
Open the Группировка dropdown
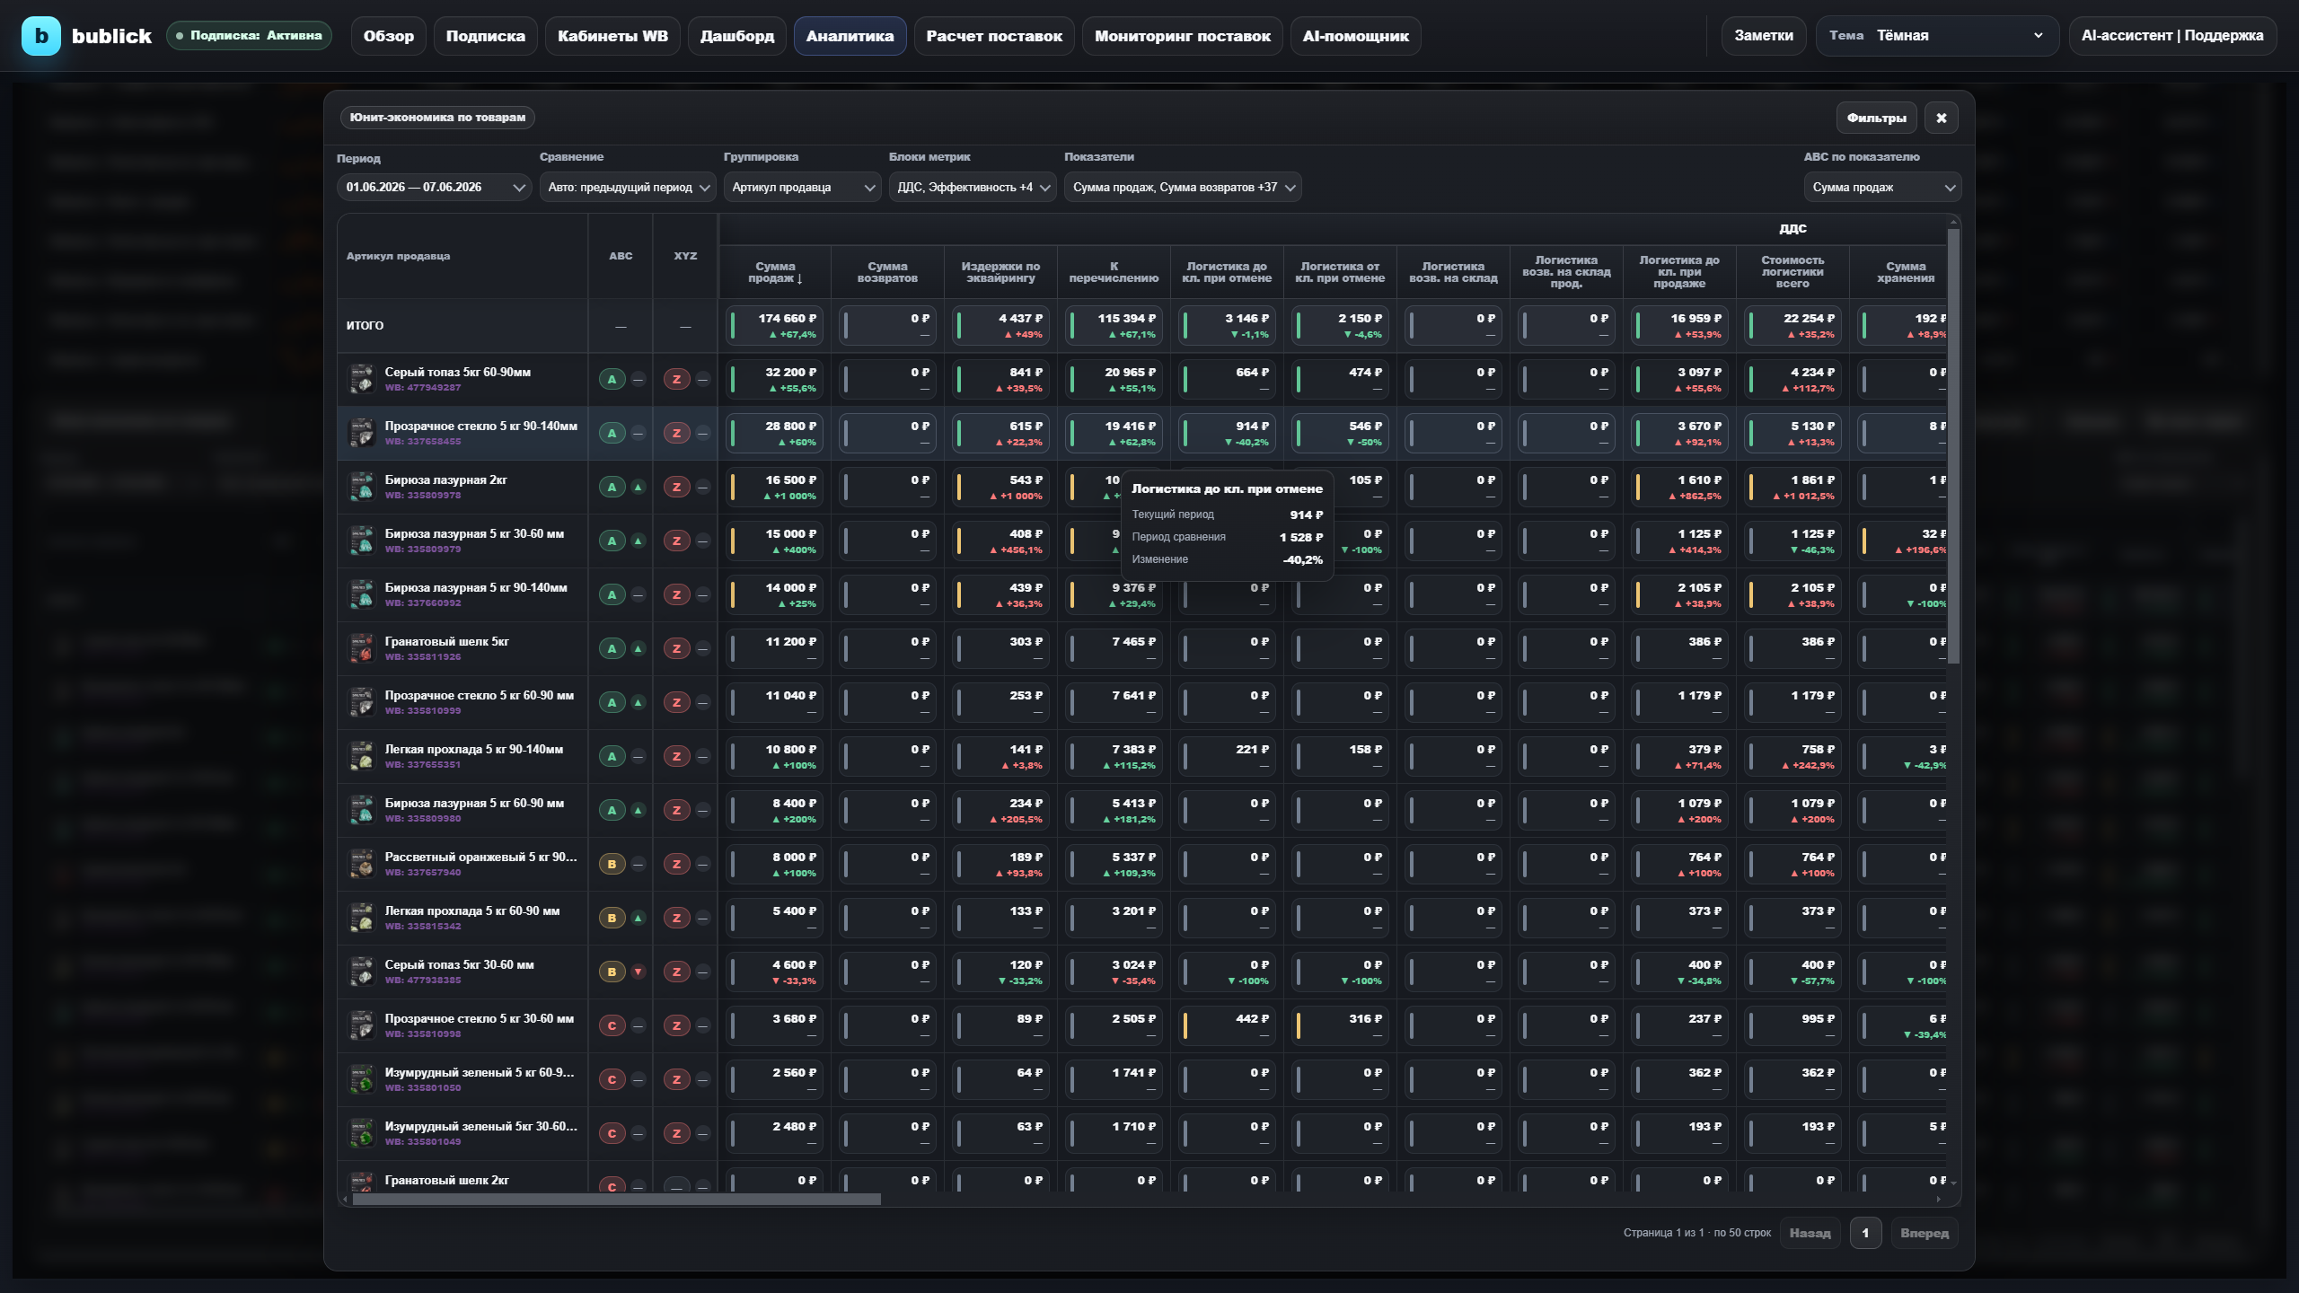802,187
